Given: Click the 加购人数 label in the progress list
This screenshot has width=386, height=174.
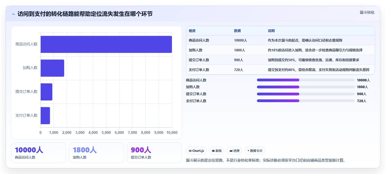Looking at the screenshot, I should click(193, 87).
